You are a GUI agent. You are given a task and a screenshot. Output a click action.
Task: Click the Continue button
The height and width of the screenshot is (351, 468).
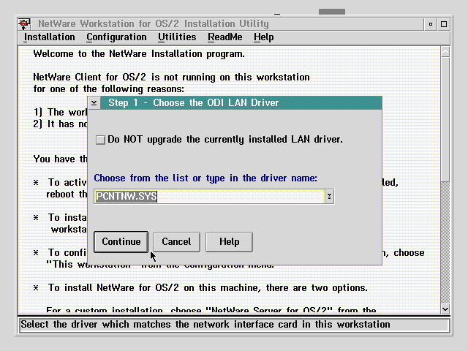coord(121,242)
